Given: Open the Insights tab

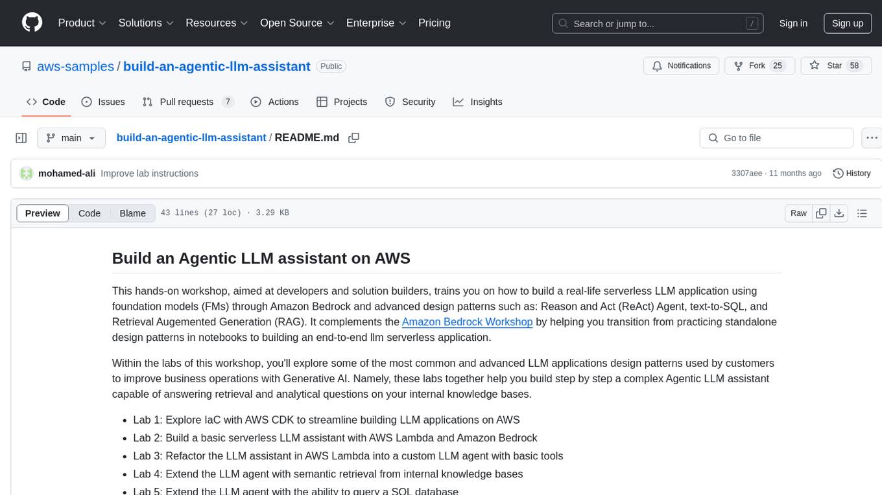Looking at the screenshot, I should (x=477, y=102).
